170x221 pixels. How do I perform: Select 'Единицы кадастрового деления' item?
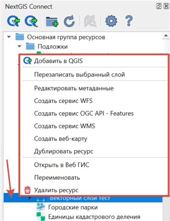tap(94, 217)
